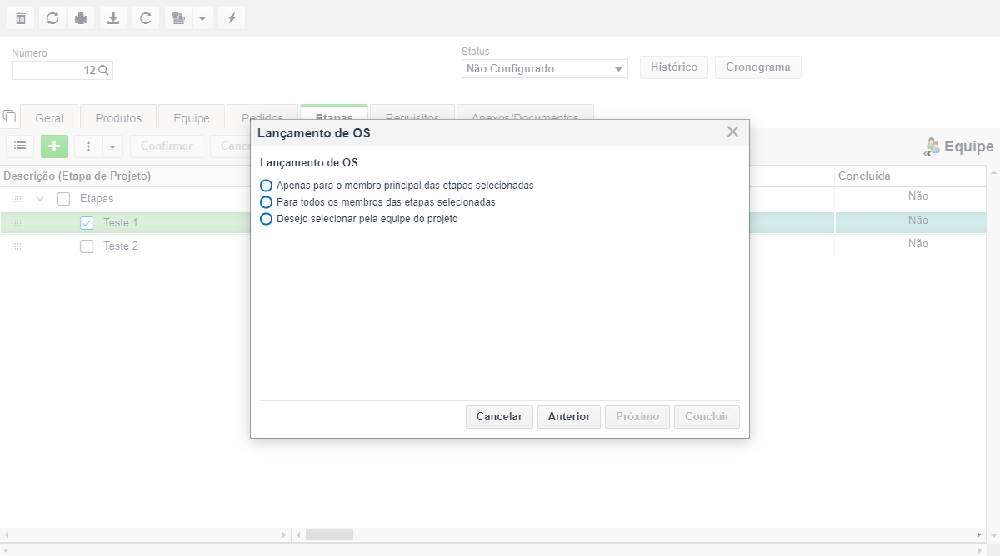Open the Produtos tab
The image size is (1000, 556).
coord(118,118)
